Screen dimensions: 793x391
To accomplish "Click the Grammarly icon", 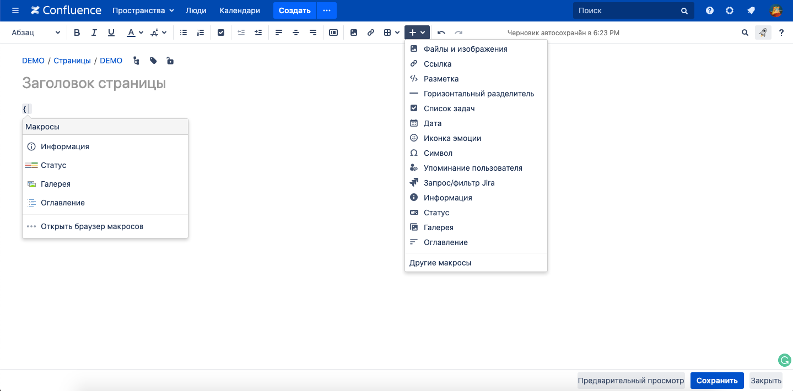I will click(x=784, y=361).
